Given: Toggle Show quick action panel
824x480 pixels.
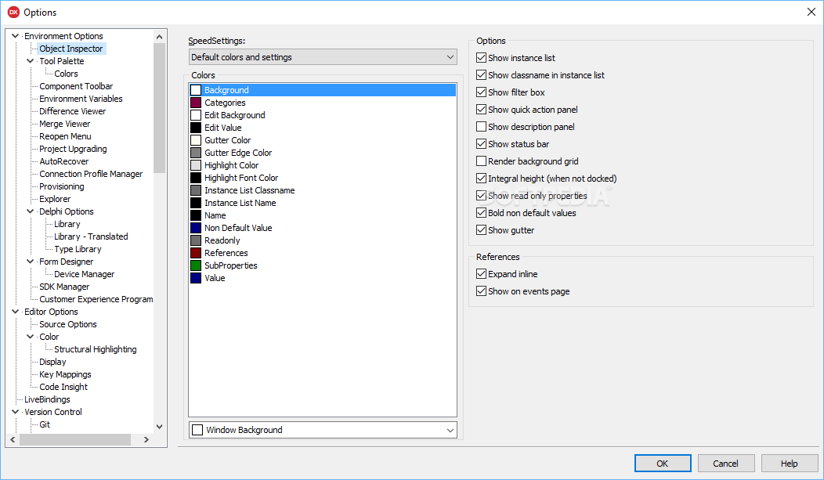Looking at the screenshot, I should coord(481,110).
